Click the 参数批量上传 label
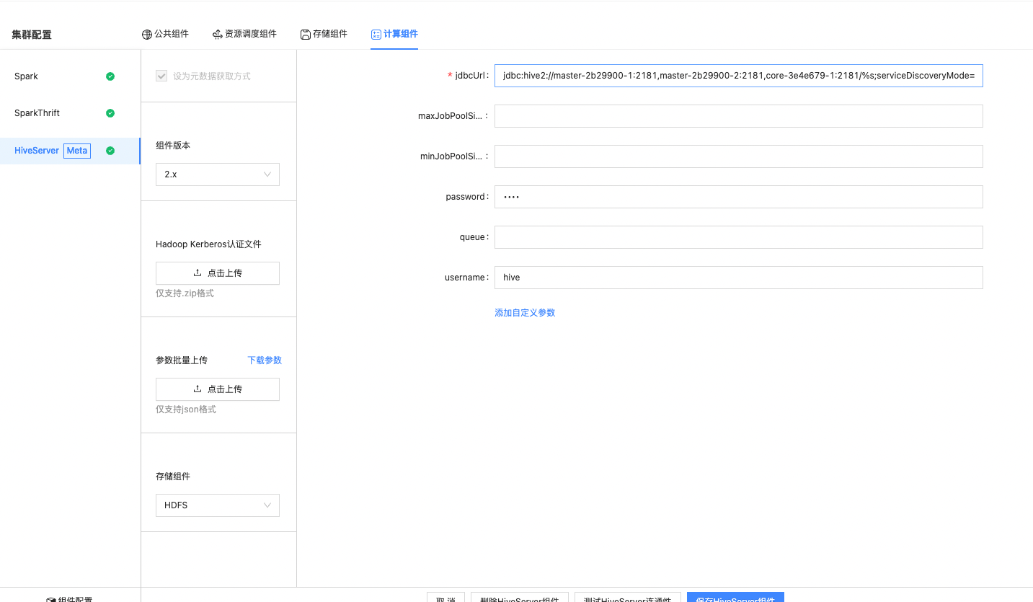 pos(182,360)
